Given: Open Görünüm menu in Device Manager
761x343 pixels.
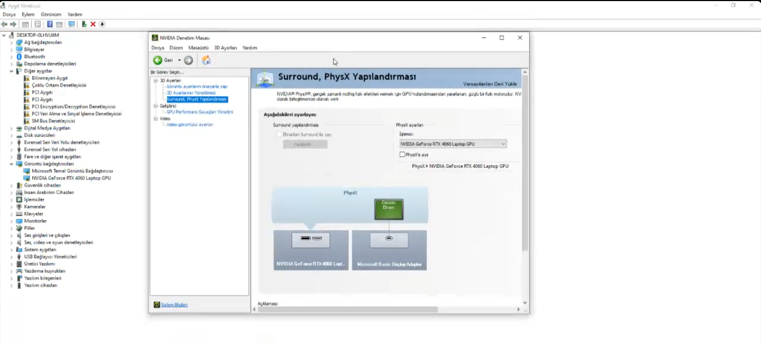Looking at the screenshot, I should (51, 14).
